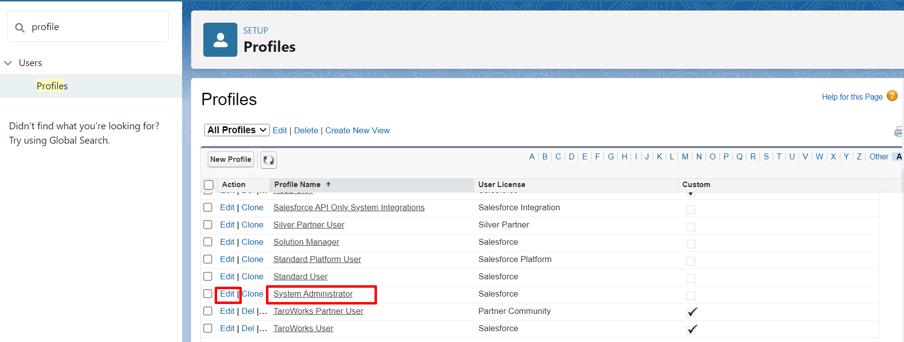The height and width of the screenshot is (342, 904).
Task: Collapse the Users section chevron
Action: pos(8,63)
